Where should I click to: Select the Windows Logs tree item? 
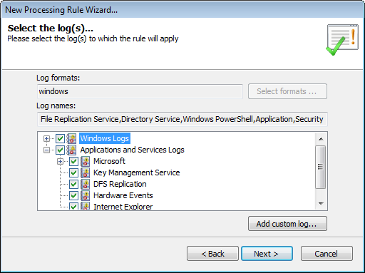coord(105,138)
